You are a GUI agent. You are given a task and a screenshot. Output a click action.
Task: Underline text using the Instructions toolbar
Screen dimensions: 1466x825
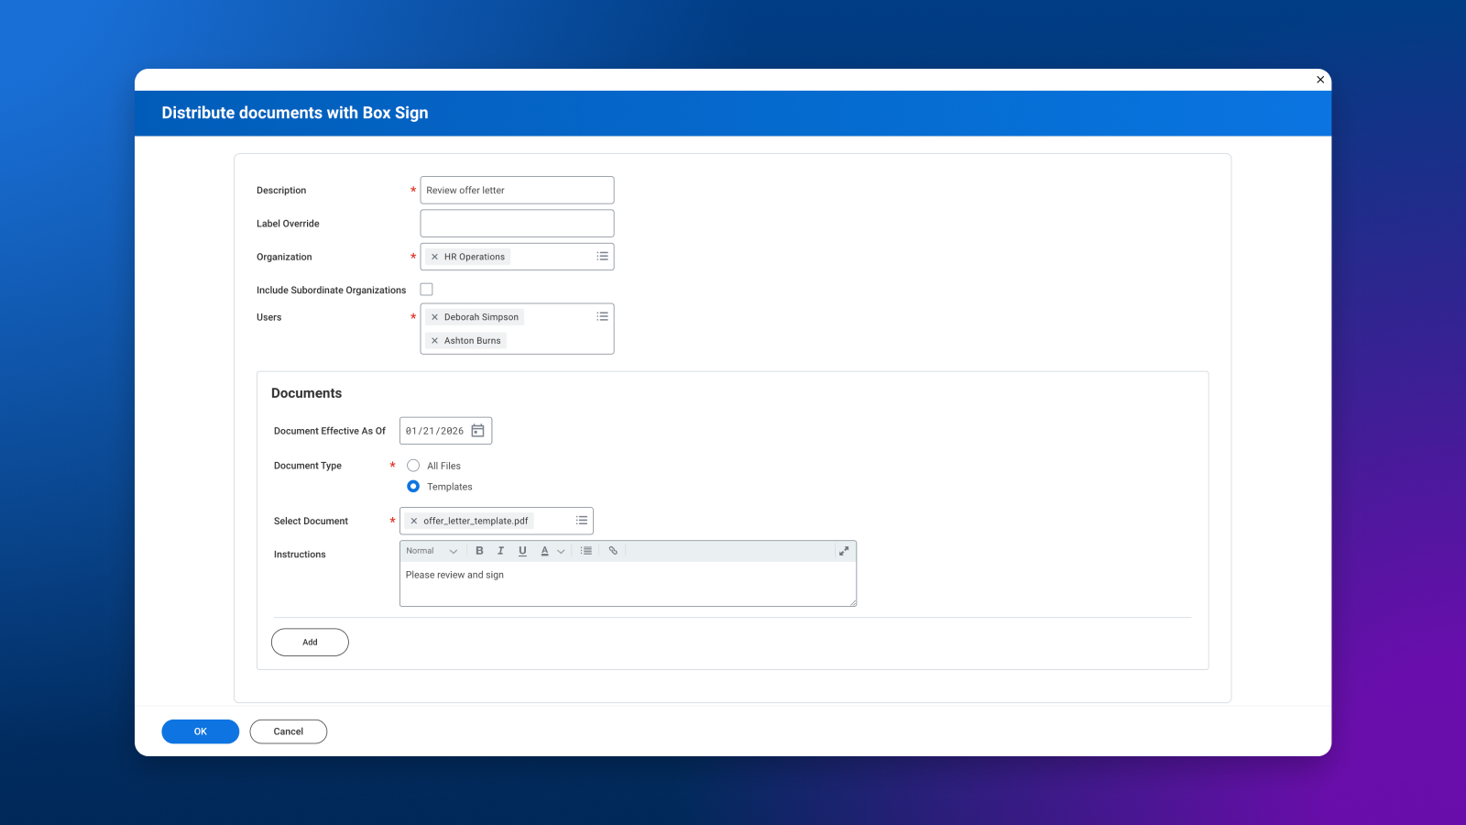coord(522,551)
